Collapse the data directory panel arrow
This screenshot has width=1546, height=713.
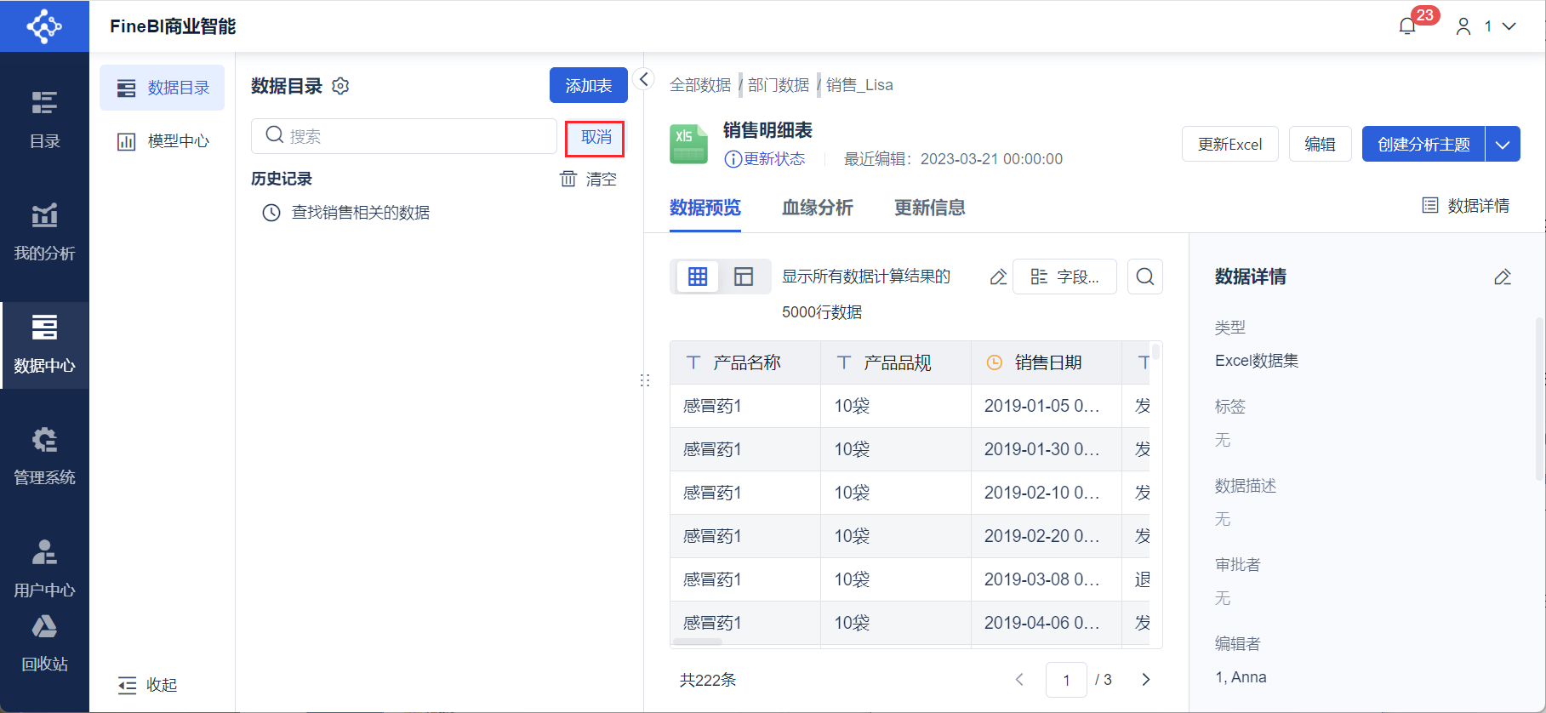(644, 79)
